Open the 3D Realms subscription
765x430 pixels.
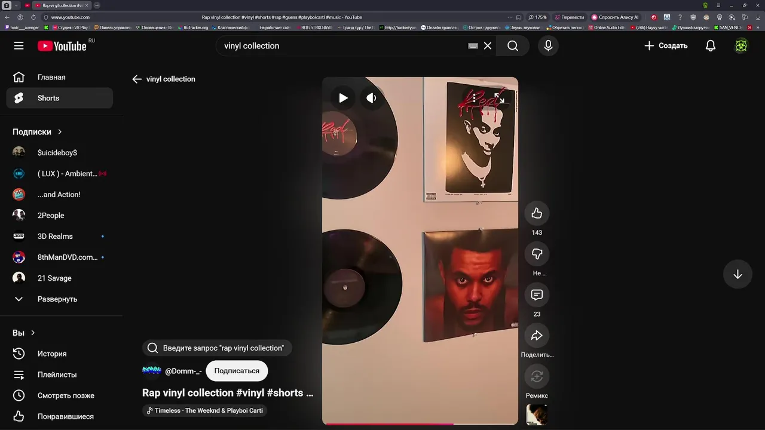(59, 236)
